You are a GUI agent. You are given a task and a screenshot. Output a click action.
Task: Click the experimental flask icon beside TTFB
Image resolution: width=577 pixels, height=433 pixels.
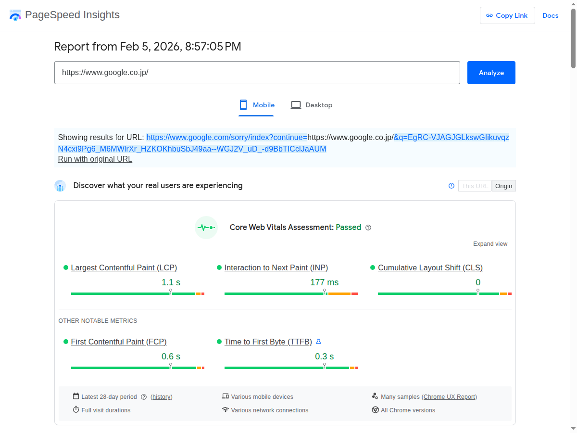[318, 342]
